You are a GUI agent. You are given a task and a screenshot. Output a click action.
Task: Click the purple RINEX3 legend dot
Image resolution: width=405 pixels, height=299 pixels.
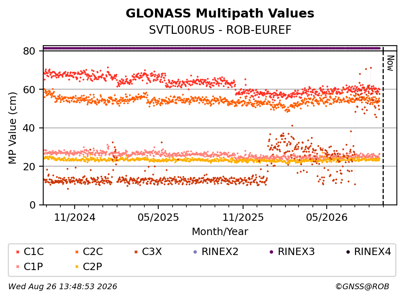pos(271,252)
